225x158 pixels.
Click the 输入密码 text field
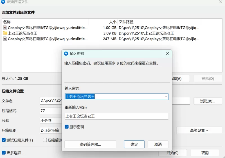tap(116, 97)
